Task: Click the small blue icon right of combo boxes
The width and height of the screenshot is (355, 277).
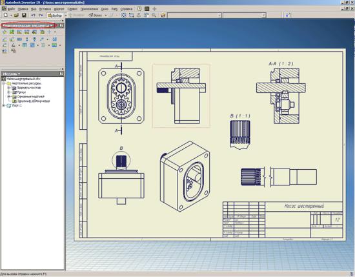Action: coord(287,15)
